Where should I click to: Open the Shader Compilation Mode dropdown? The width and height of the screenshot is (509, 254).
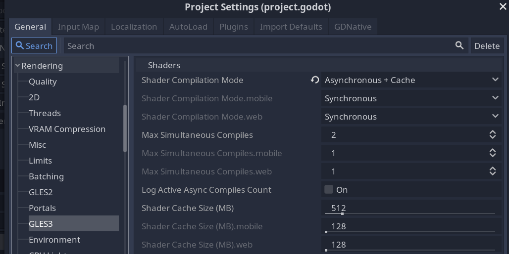point(411,80)
